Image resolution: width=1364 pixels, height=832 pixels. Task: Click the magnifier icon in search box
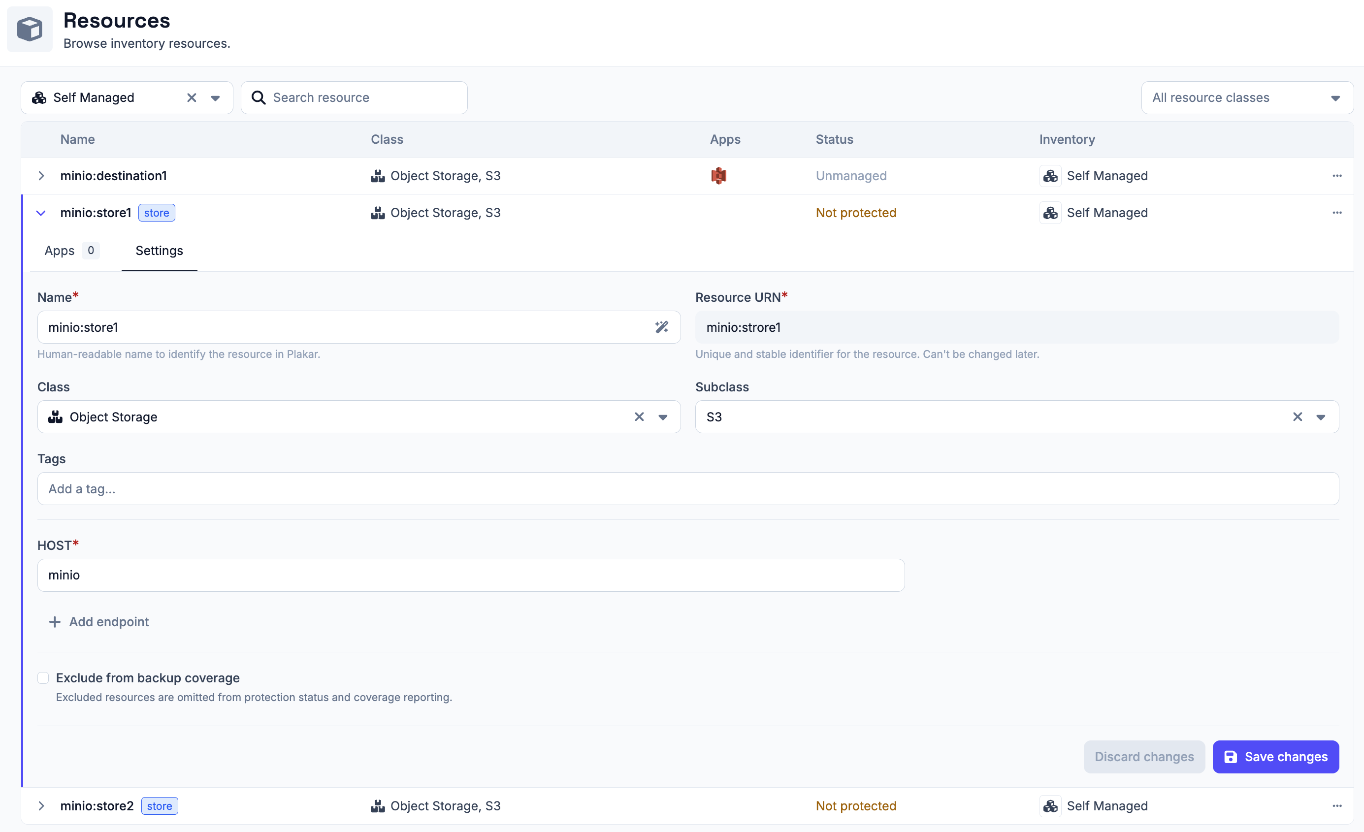[x=258, y=97]
